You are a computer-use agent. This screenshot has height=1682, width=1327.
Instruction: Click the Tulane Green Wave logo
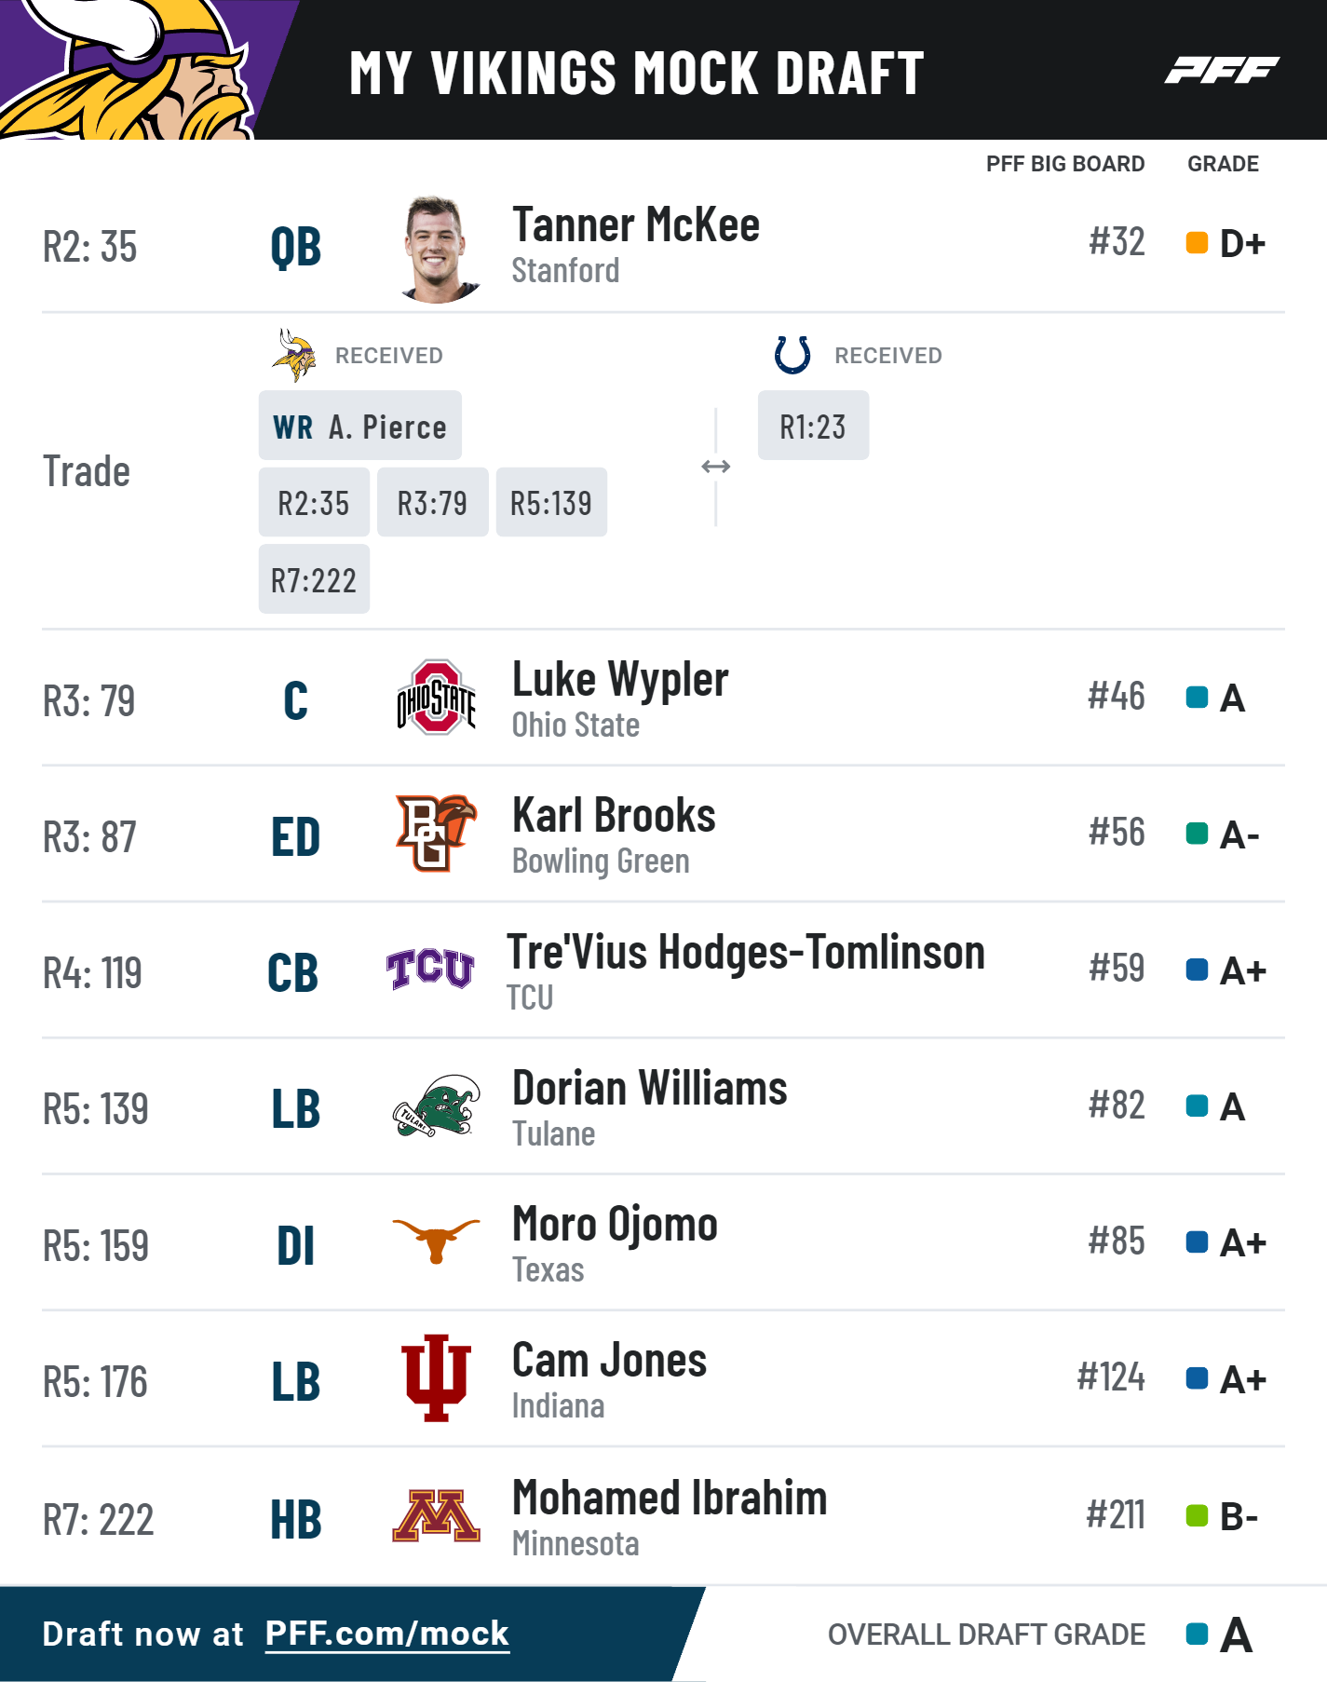point(436,1106)
